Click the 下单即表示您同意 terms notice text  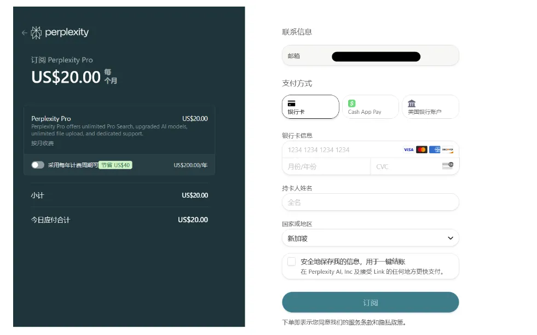click(x=345, y=322)
